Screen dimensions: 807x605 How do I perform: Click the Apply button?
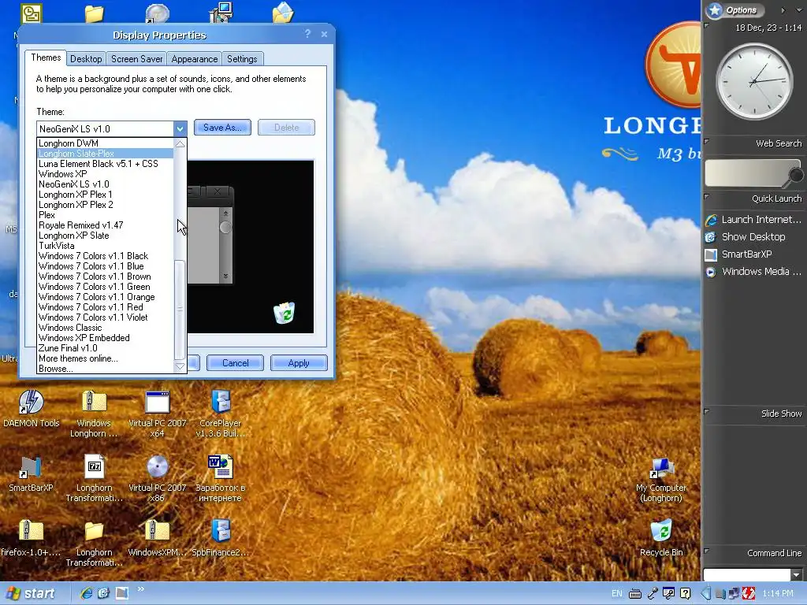(x=299, y=363)
